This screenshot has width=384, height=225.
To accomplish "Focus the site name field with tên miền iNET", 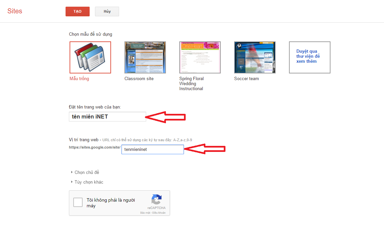I will tap(107, 117).
